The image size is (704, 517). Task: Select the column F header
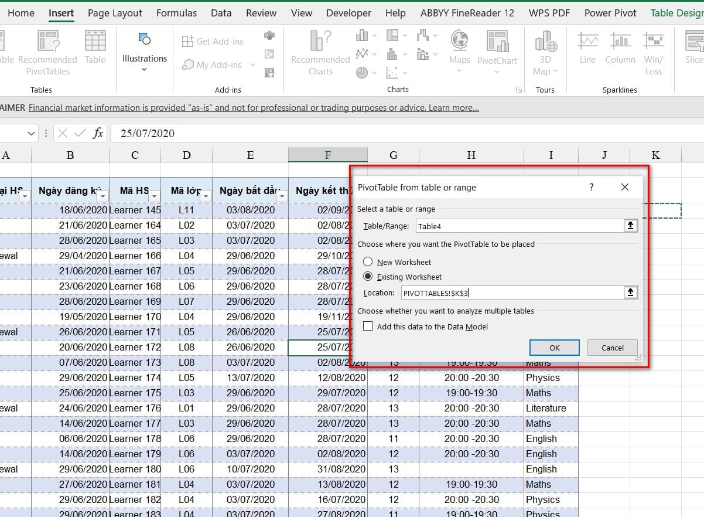pos(328,155)
